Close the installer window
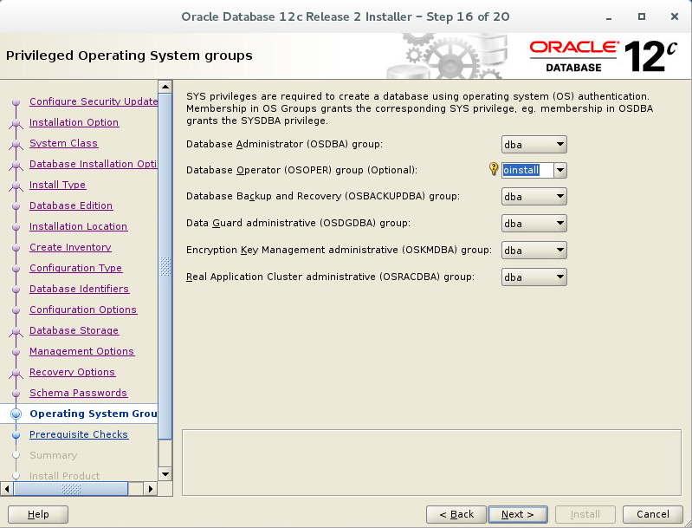The height and width of the screenshot is (528, 692). (675, 16)
